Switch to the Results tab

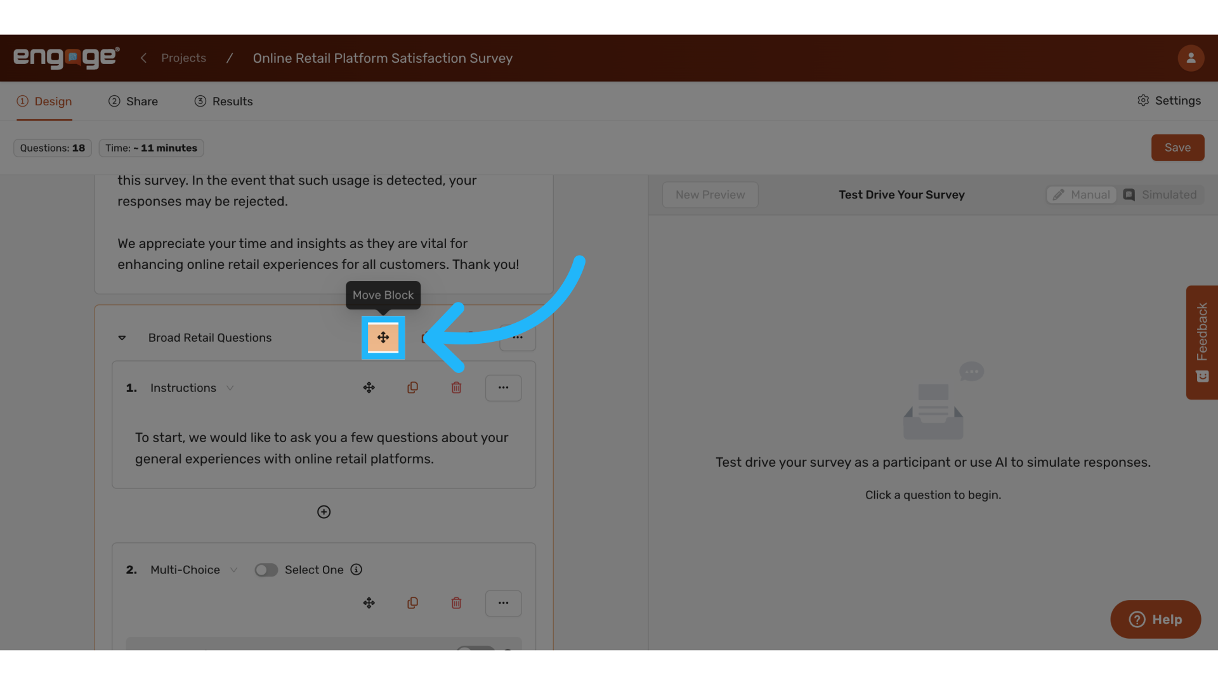[x=223, y=101]
